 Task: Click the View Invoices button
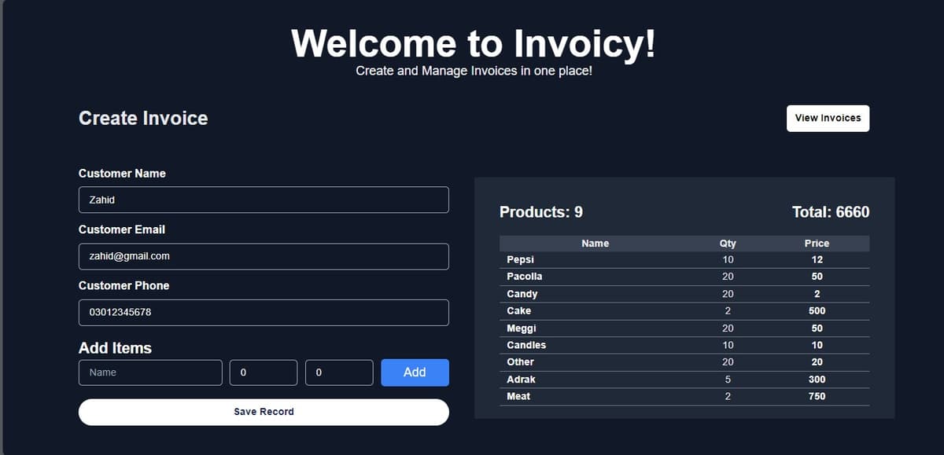click(828, 118)
